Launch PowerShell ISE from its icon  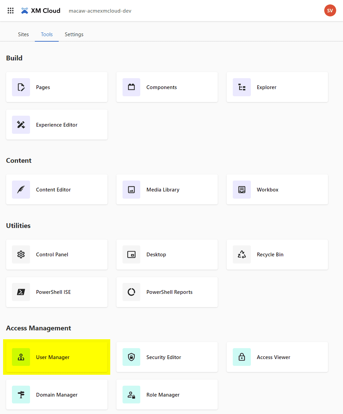21,292
